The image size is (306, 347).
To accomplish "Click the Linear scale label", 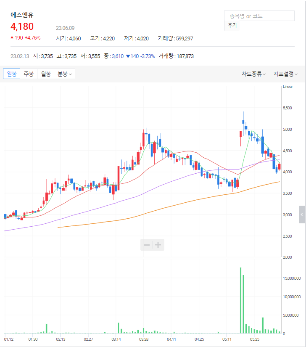I will [288, 87].
